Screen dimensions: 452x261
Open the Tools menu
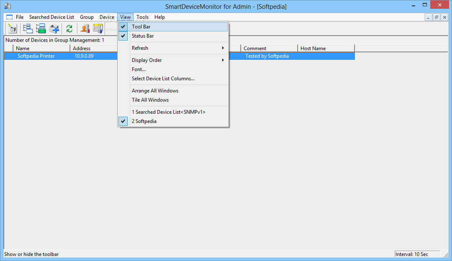142,17
